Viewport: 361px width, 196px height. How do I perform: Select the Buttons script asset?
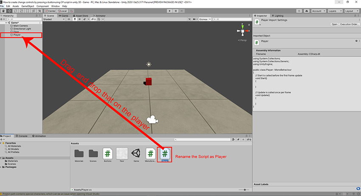tap(107, 155)
